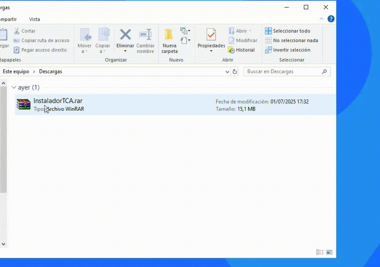Click the file size 15,1 MB text
The height and width of the screenshot is (267, 380).
pos(246,109)
